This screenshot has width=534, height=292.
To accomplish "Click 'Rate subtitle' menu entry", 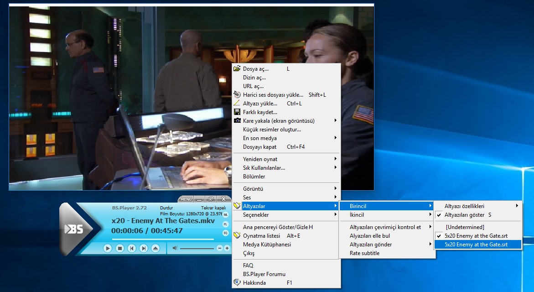I will point(364,253).
